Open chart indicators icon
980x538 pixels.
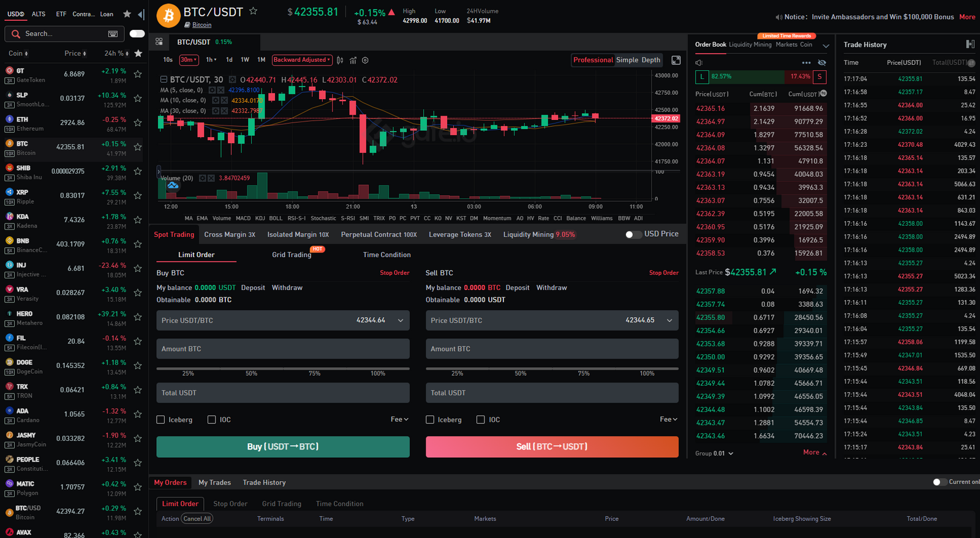353,60
